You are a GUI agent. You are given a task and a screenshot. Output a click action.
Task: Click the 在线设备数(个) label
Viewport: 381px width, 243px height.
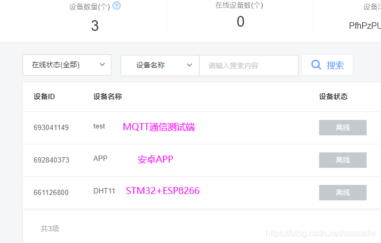239,5
